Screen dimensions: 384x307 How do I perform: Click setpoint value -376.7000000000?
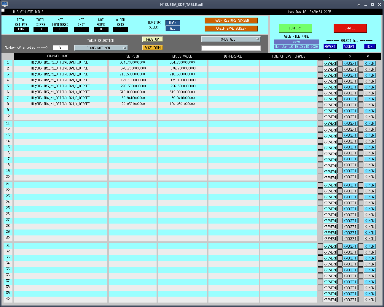coord(133,69)
